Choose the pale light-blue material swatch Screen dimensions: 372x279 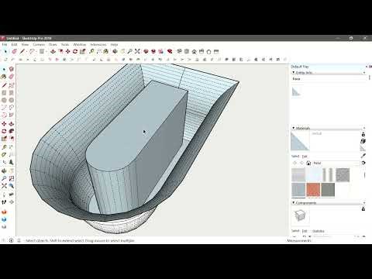(x=313, y=174)
